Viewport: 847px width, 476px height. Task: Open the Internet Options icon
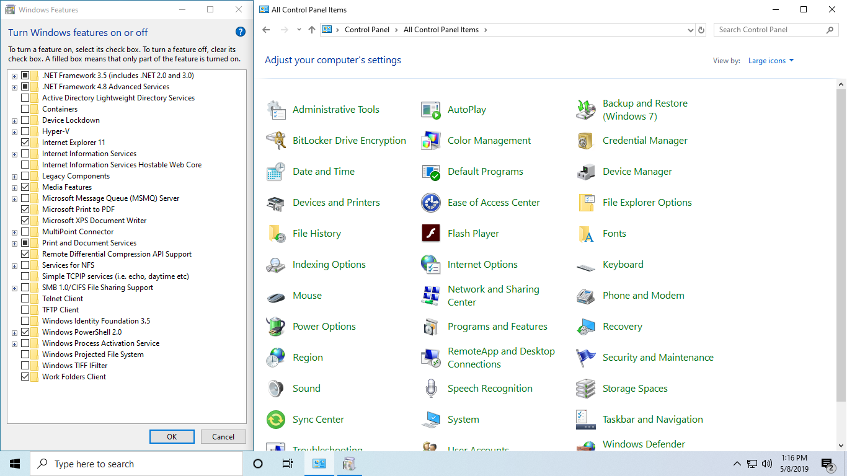pos(431,265)
